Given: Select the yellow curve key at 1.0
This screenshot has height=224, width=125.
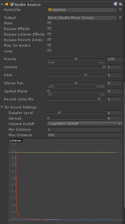Looking at the screenshot, I should pos(16,152).
